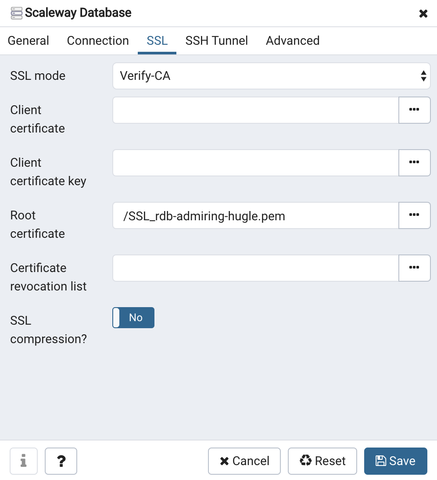Click the info icon button
The height and width of the screenshot is (480, 437).
click(x=24, y=461)
